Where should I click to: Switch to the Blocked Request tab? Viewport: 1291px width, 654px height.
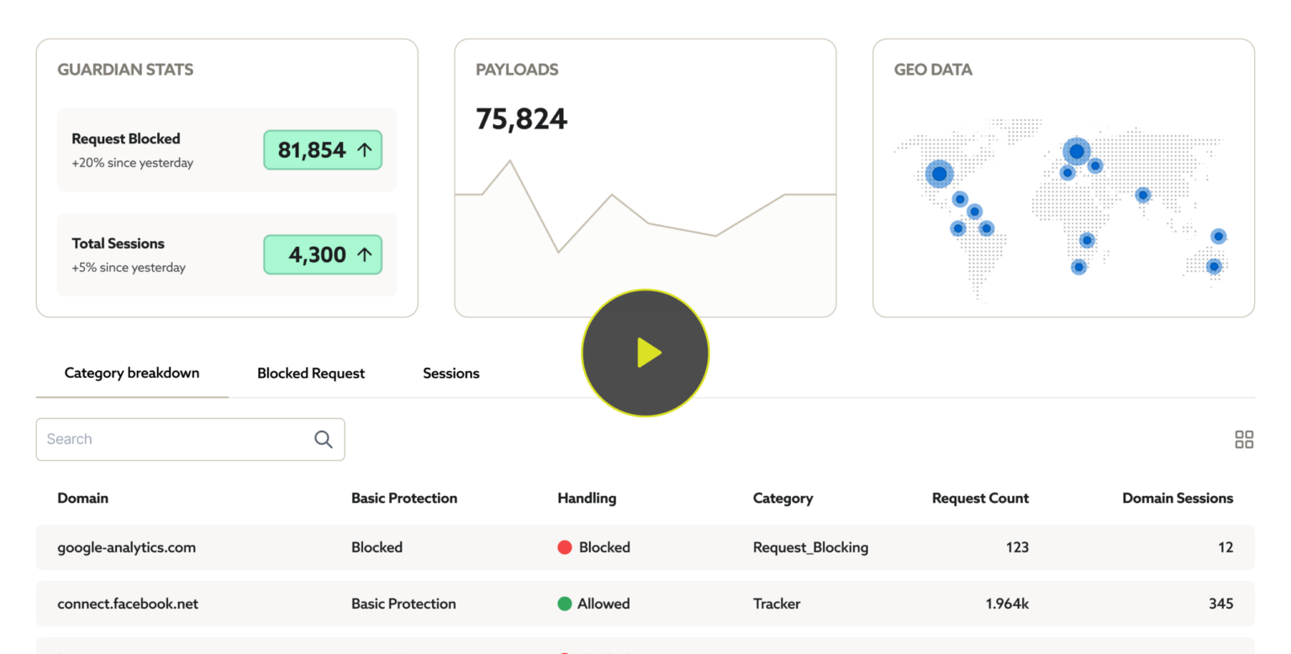coord(311,373)
